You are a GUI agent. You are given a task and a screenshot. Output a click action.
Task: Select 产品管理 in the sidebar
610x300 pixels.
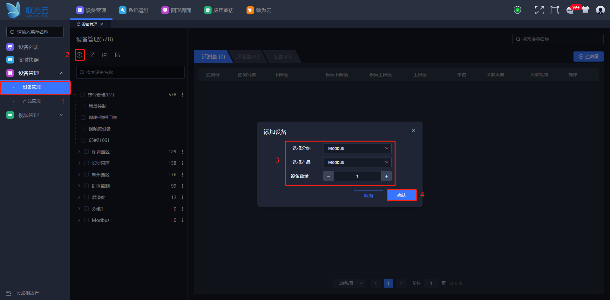pyautogui.click(x=32, y=101)
